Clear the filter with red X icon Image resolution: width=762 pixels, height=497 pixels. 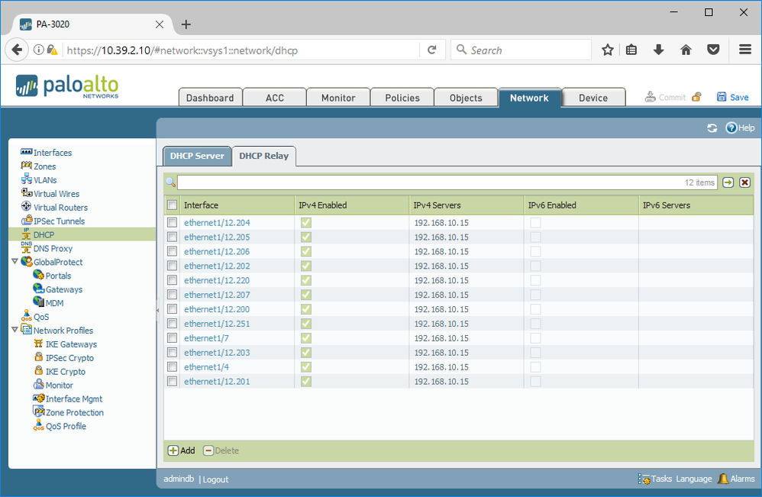click(x=744, y=182)
